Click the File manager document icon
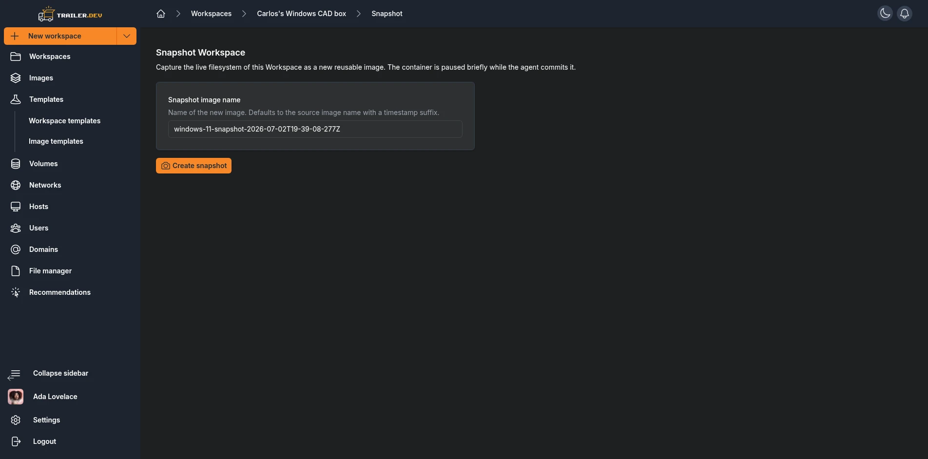928x459 pixels. pos(16,271)
